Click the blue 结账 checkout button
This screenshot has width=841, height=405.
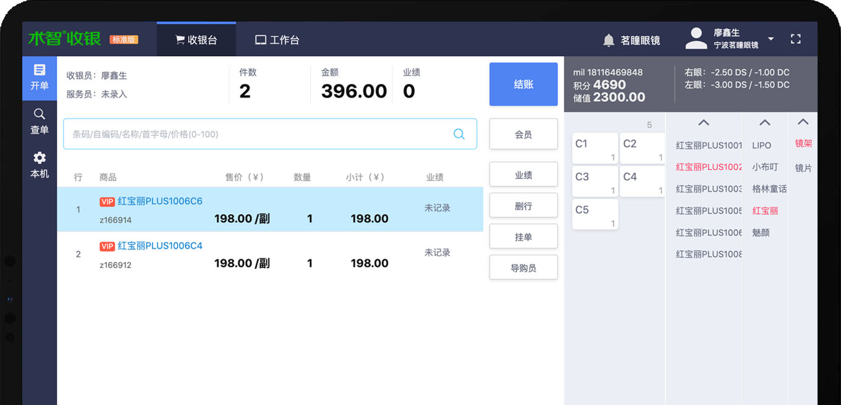(x=523, y=86)
